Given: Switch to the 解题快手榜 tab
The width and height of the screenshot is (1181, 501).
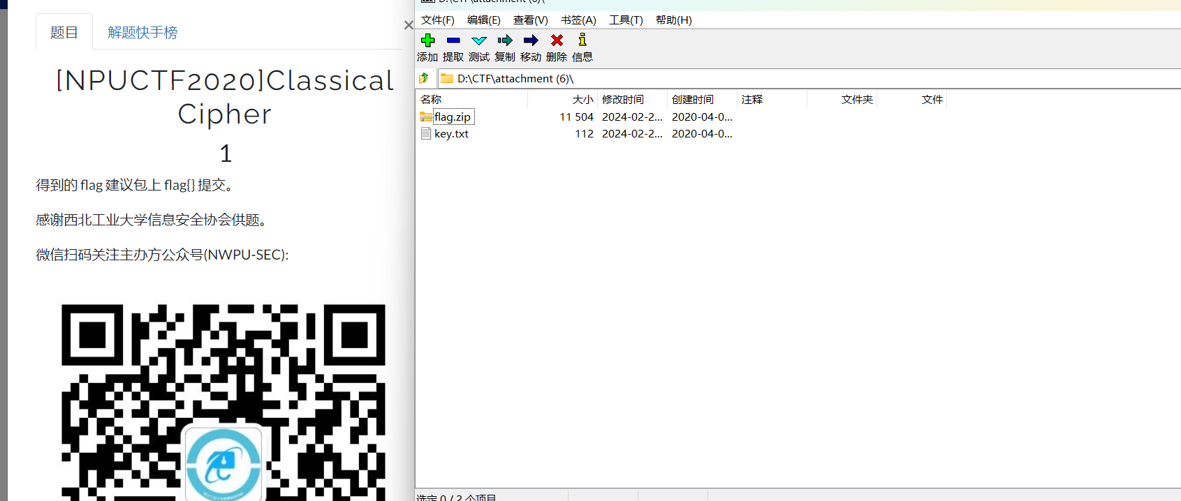Looking at the screenshot, I should (x=142, y=32).
